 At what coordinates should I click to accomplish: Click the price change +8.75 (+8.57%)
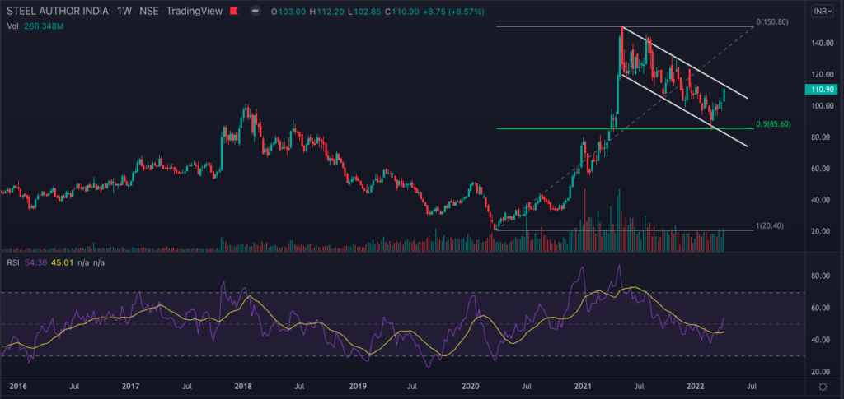[452, 12]
